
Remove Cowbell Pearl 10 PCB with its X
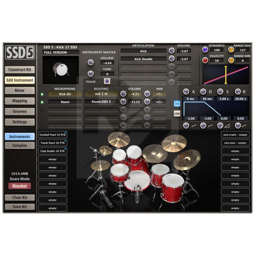click(65, 133)
